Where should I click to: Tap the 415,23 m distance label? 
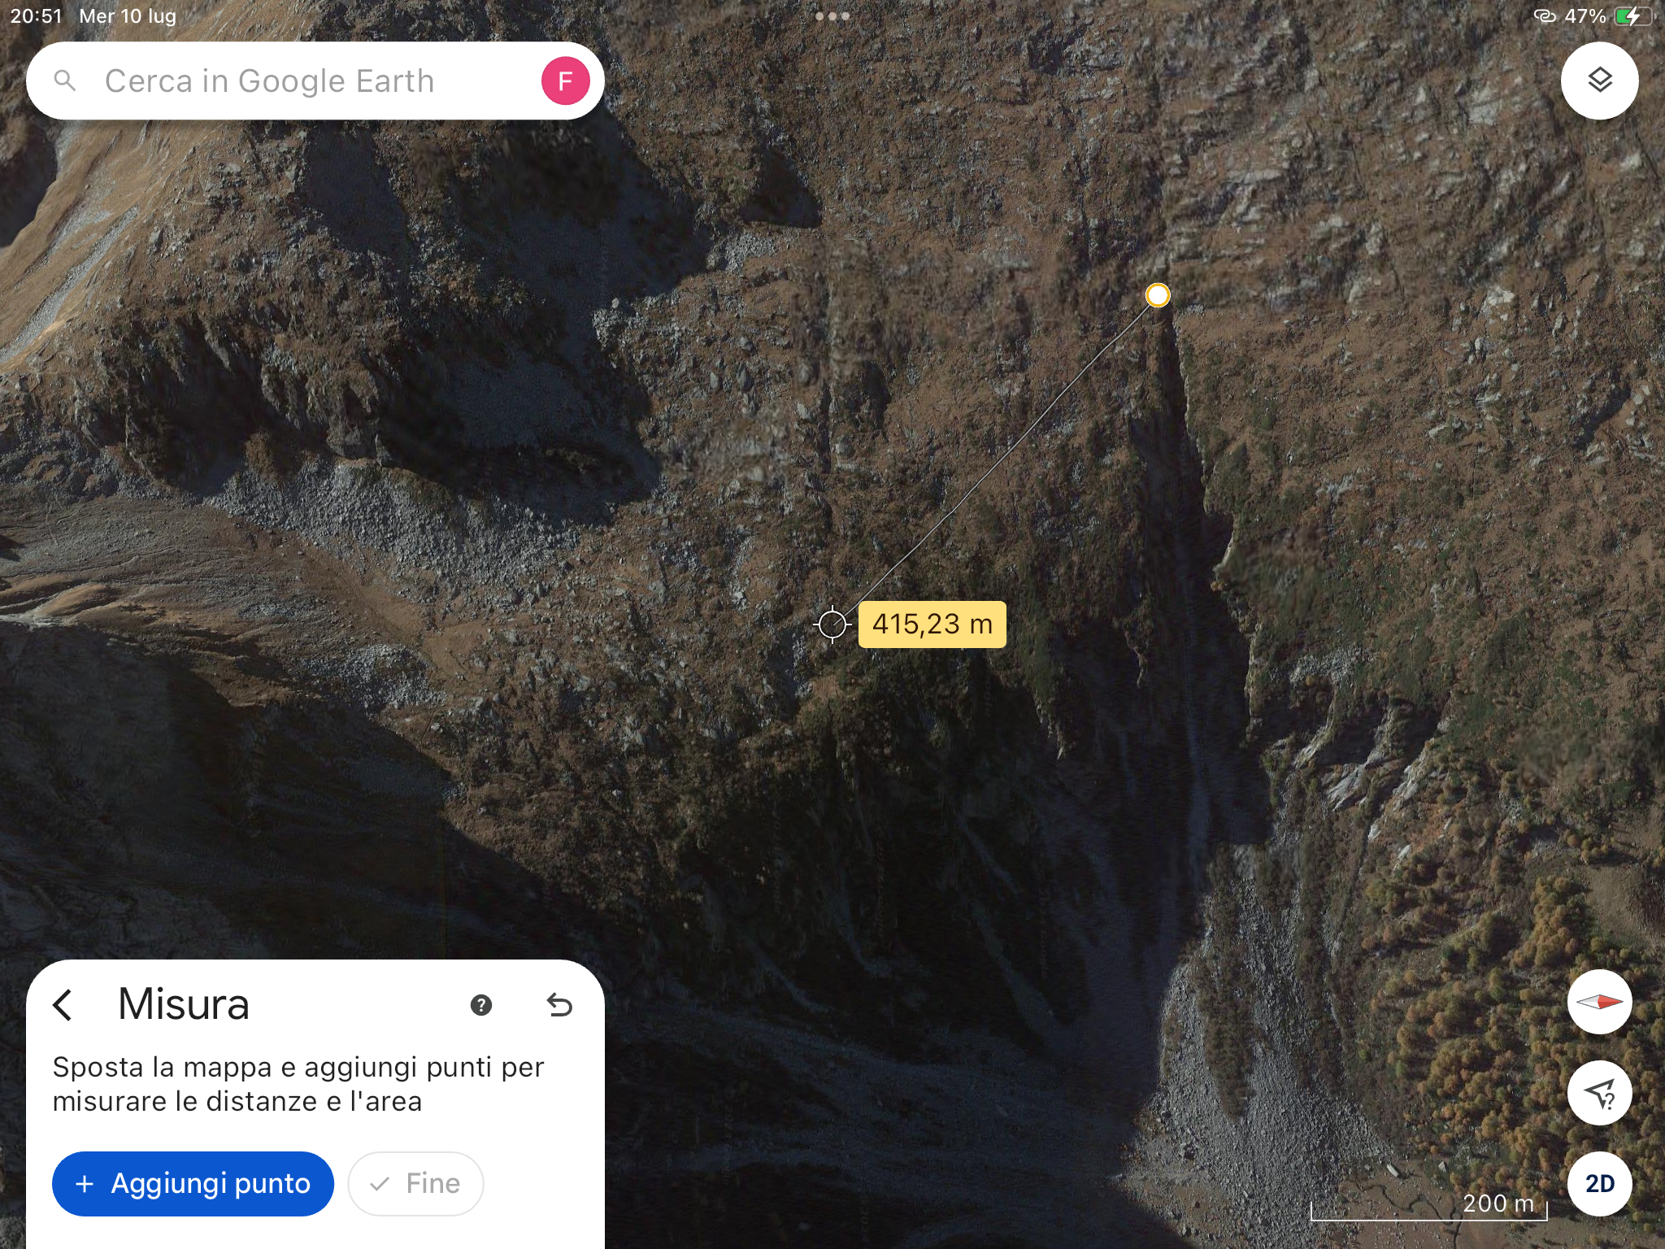point(932,624)
